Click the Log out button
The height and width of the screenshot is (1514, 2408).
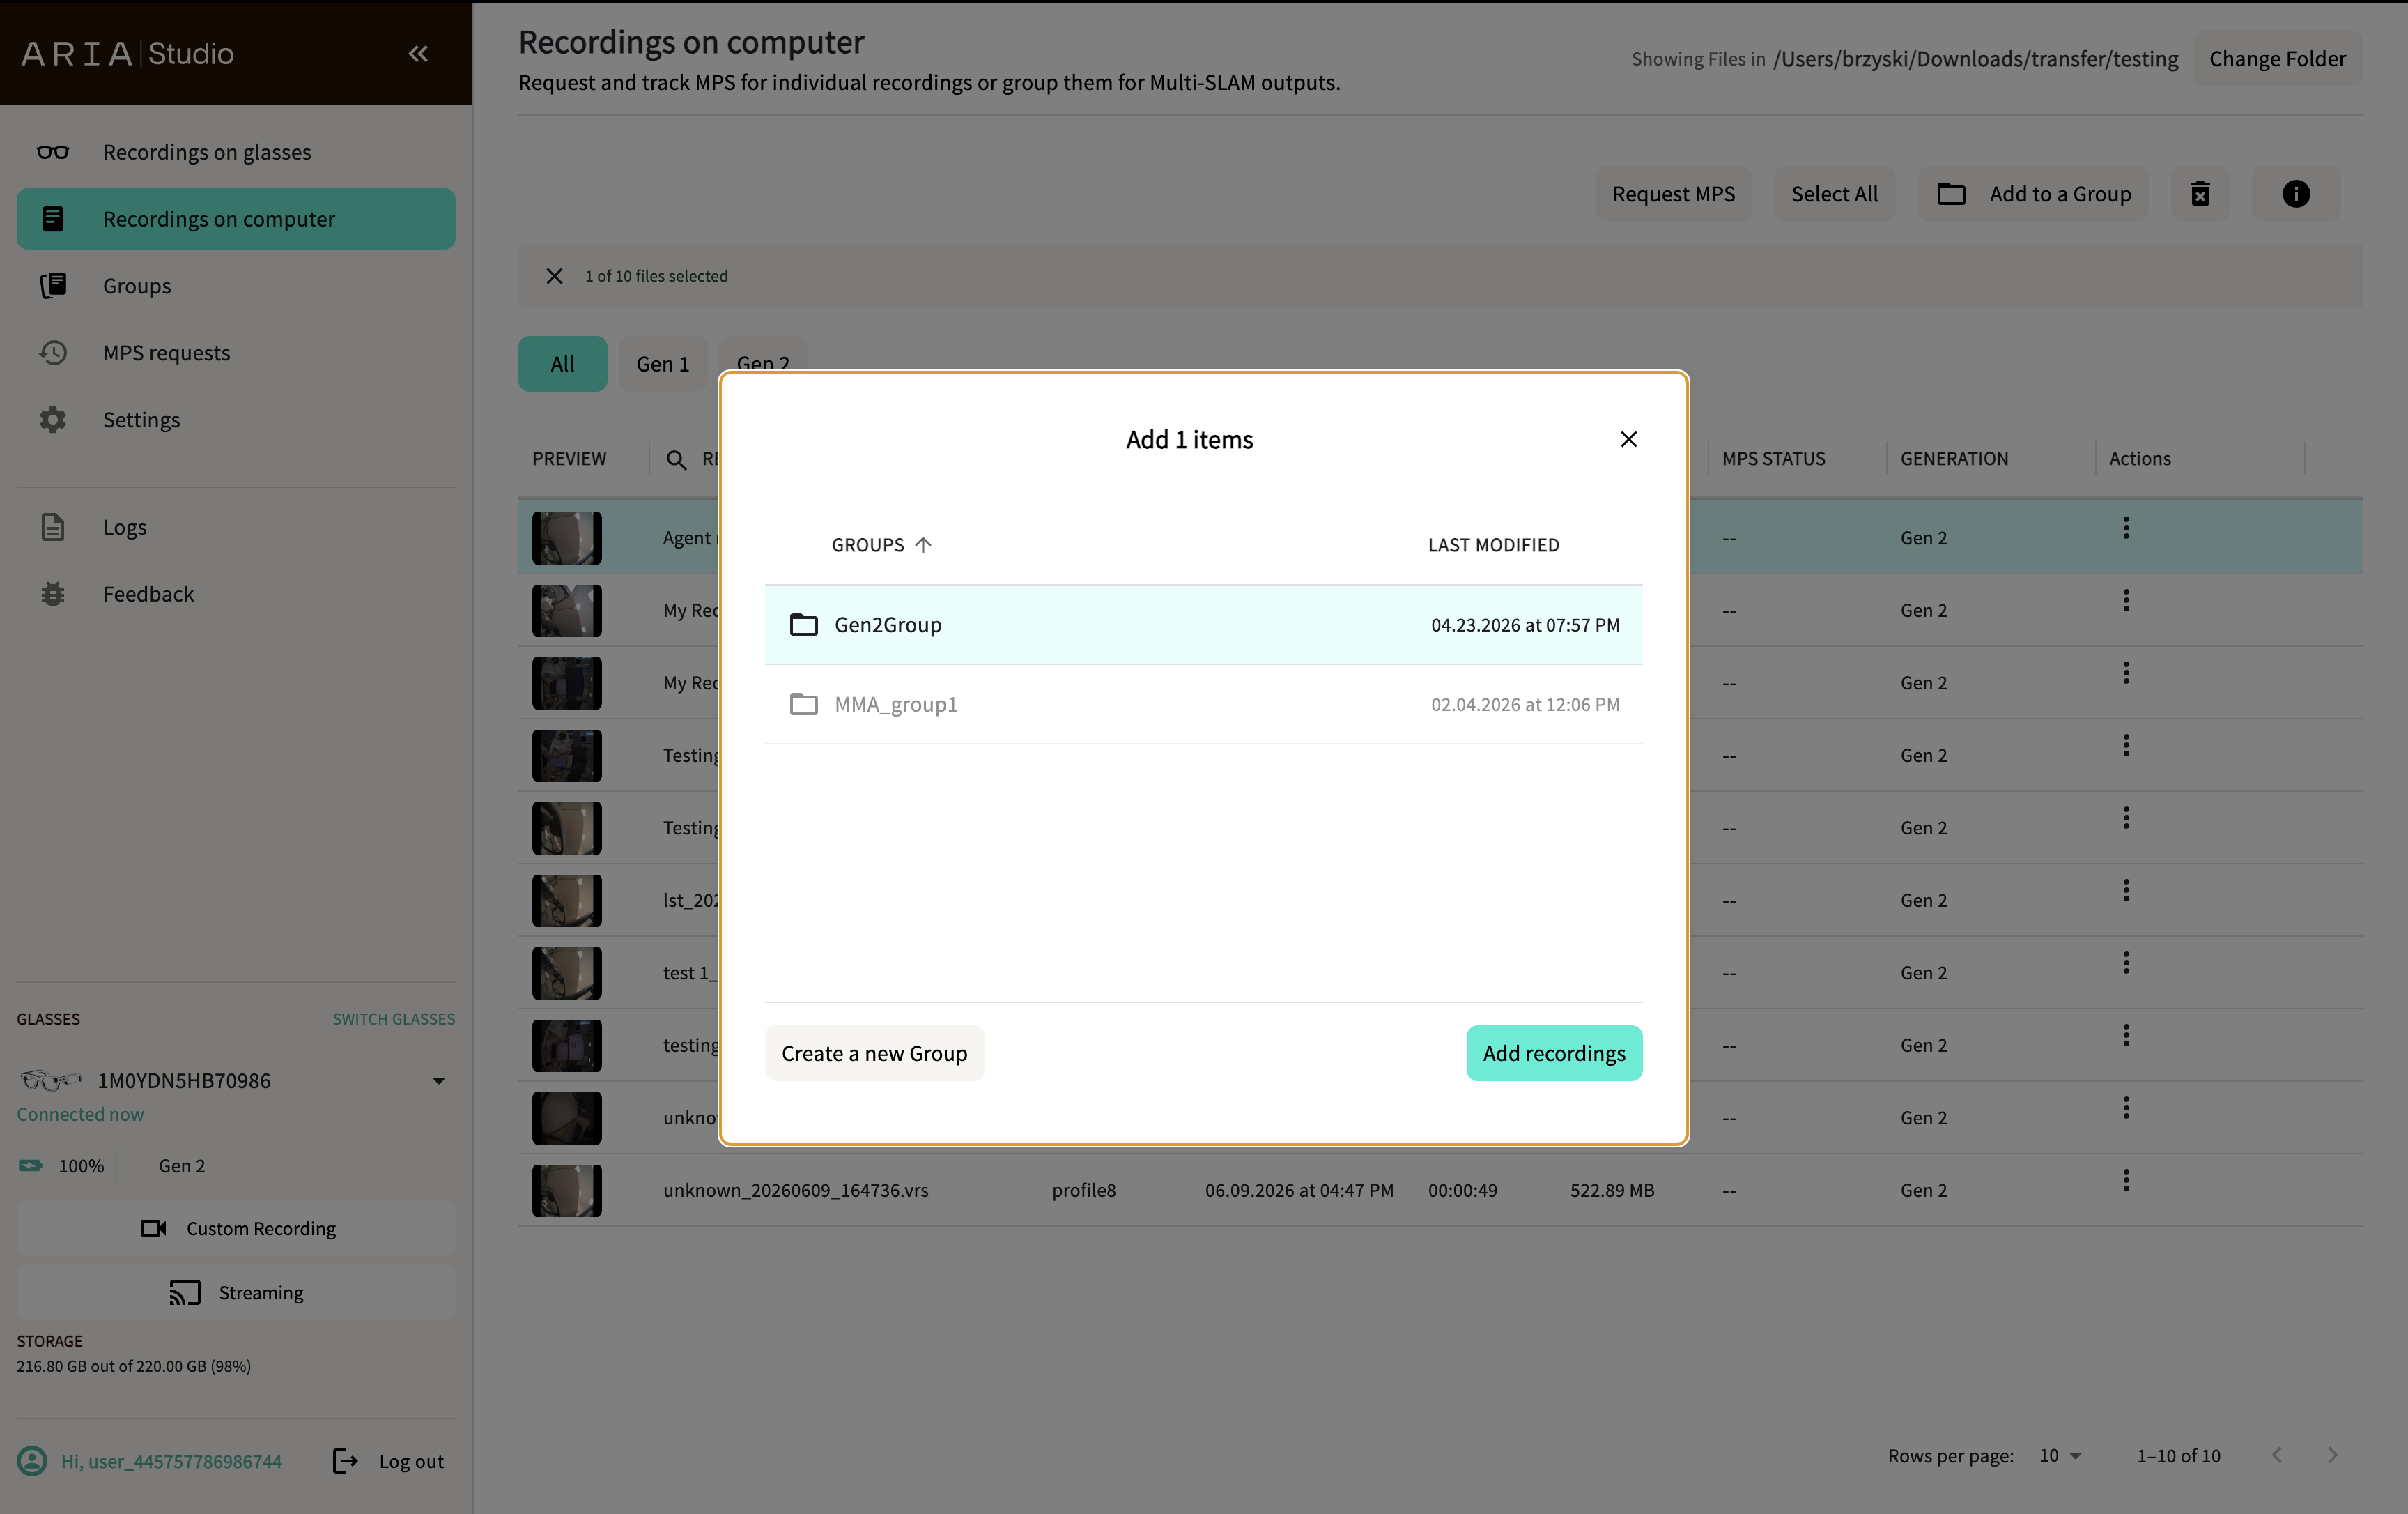point(388,1461)
